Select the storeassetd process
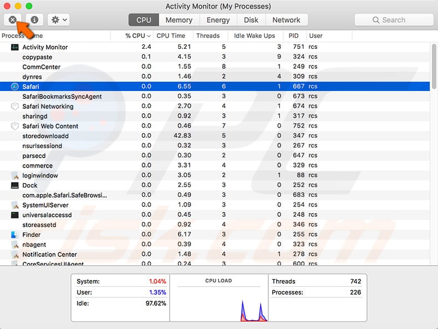This screenshot has height=329, width=438. tap(215, 225)
